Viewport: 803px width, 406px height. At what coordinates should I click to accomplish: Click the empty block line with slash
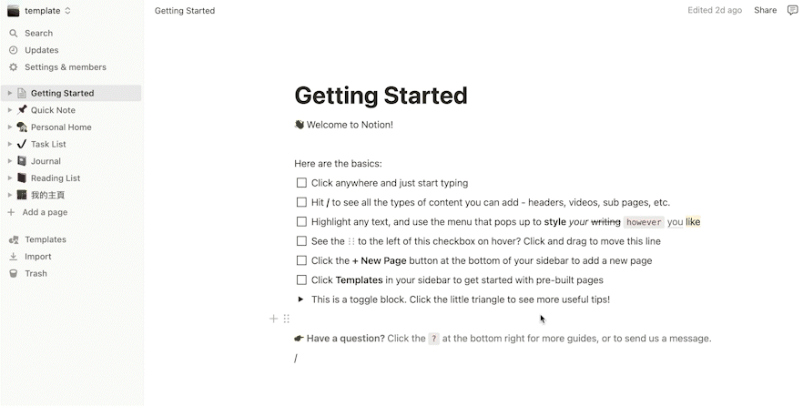502,358
